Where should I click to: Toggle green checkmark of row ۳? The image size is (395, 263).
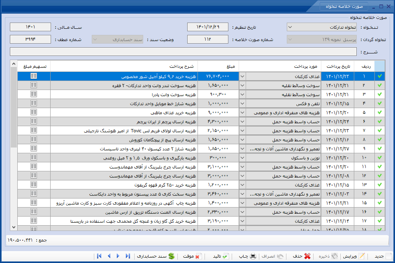pos(380,94)
